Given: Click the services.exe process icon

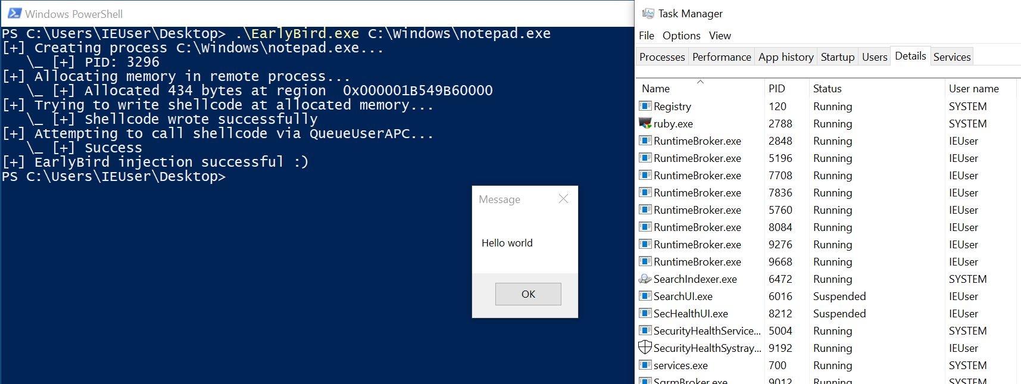Looking at the screenshot, I should [x=645, y=365].
